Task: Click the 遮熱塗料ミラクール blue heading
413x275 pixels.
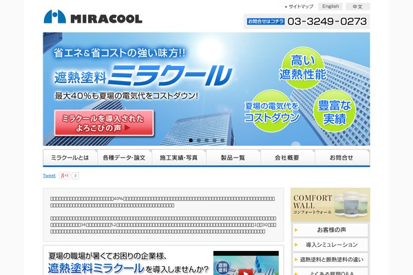Action: tap(96, 268)
